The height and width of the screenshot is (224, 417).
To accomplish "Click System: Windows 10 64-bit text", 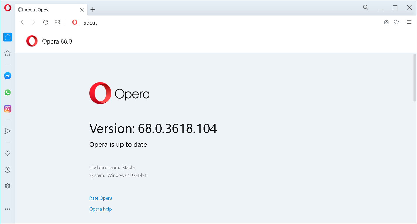I will point(118,175).
